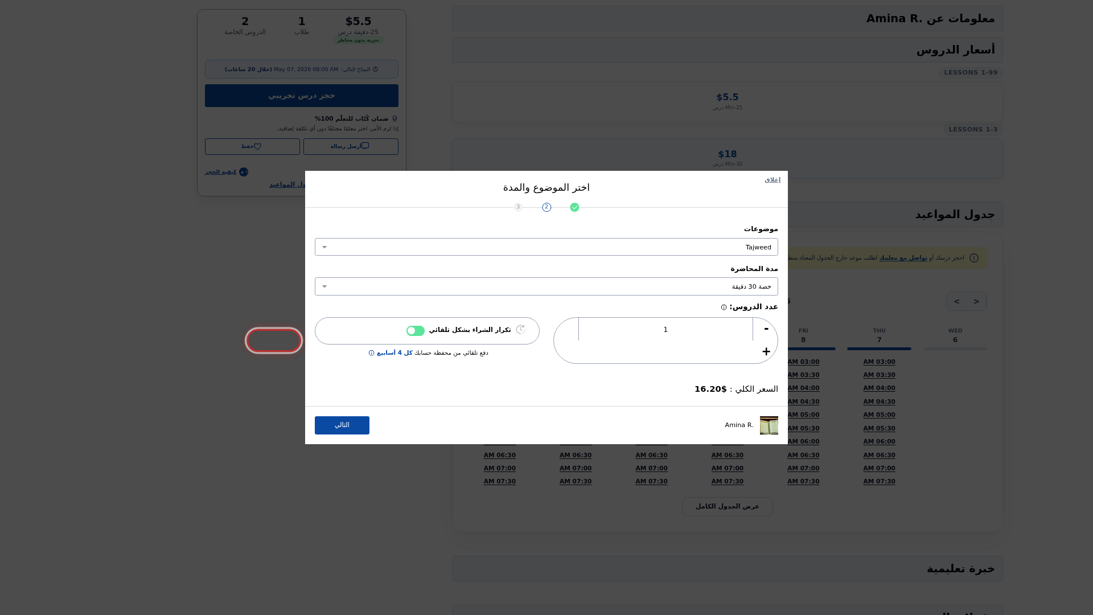The width and height of the screenshot is (1093, 615).
Task: Click the التالي (Next) button
Action: [x=342, y=425]
